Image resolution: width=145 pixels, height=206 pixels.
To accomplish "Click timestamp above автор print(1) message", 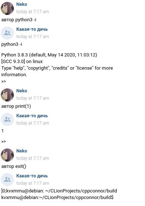I will tap(33, 98).
